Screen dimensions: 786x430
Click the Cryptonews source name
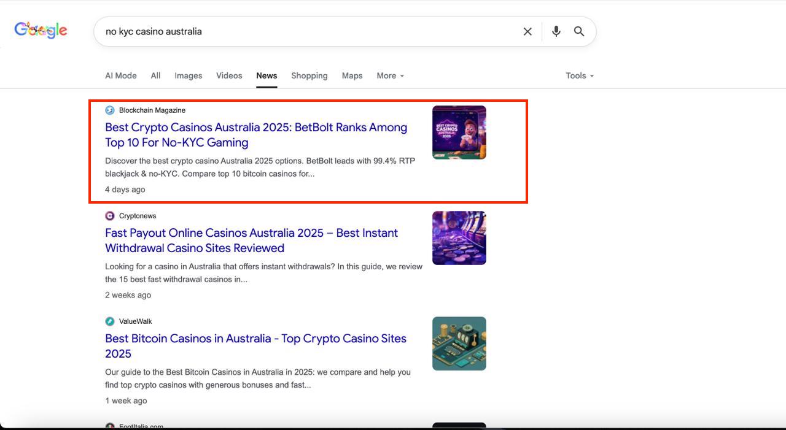coord(138,216)
